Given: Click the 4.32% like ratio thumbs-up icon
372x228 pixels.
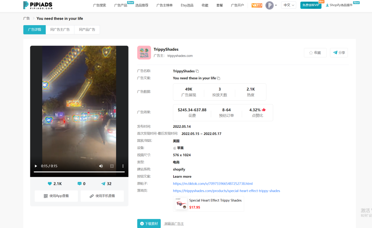Looking at the screenshot, I should pos(264,110).
